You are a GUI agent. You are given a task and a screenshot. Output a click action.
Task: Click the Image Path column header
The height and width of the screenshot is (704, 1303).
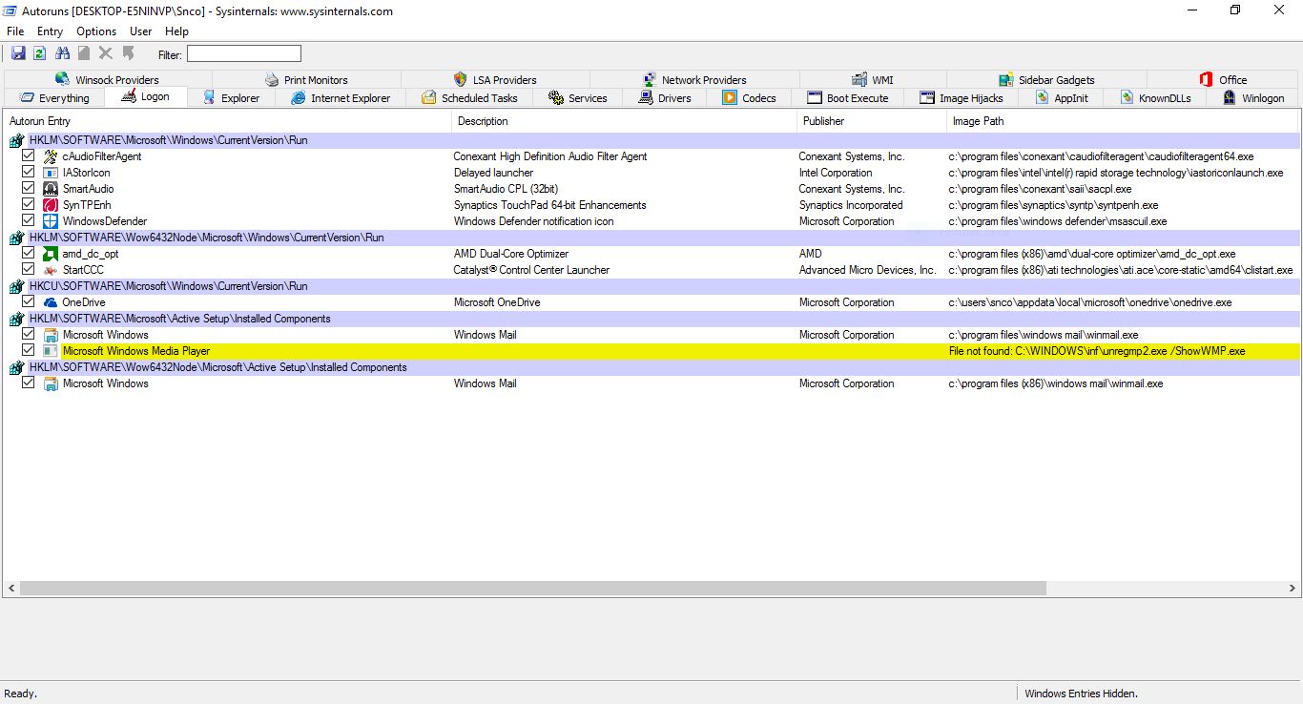1123,121
